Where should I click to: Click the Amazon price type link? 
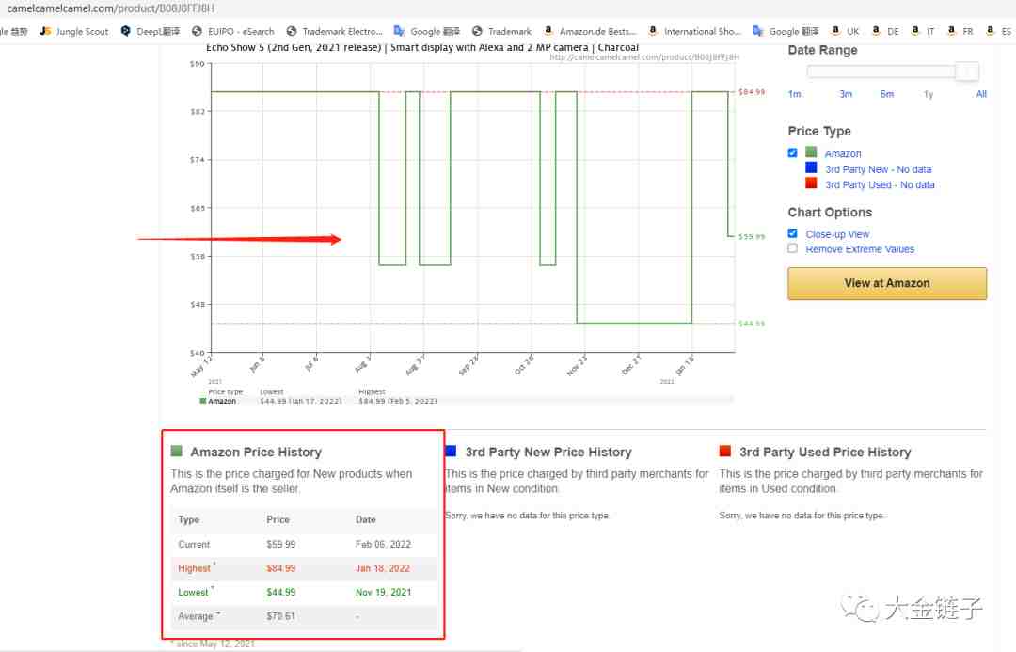tap(842, 153)
